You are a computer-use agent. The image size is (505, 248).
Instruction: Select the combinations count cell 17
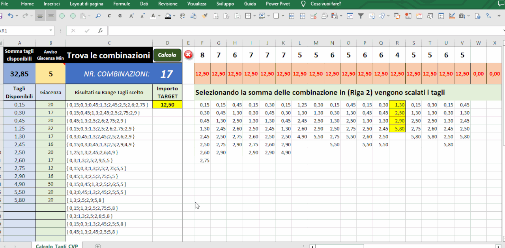(167, 74)
